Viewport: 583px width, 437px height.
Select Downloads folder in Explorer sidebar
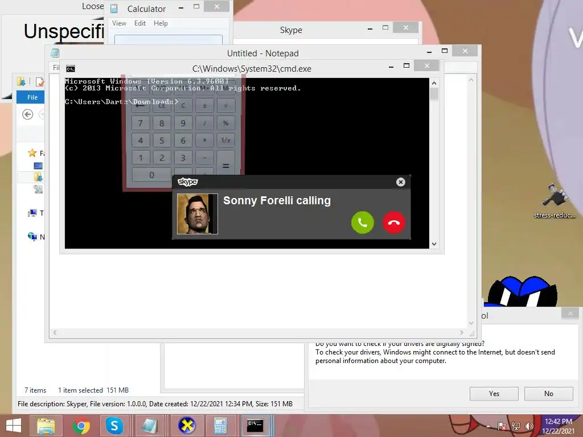tap(38, 178)
